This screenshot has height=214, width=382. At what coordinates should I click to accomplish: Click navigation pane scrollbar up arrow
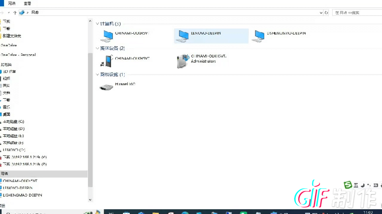[x=90, y=21]
